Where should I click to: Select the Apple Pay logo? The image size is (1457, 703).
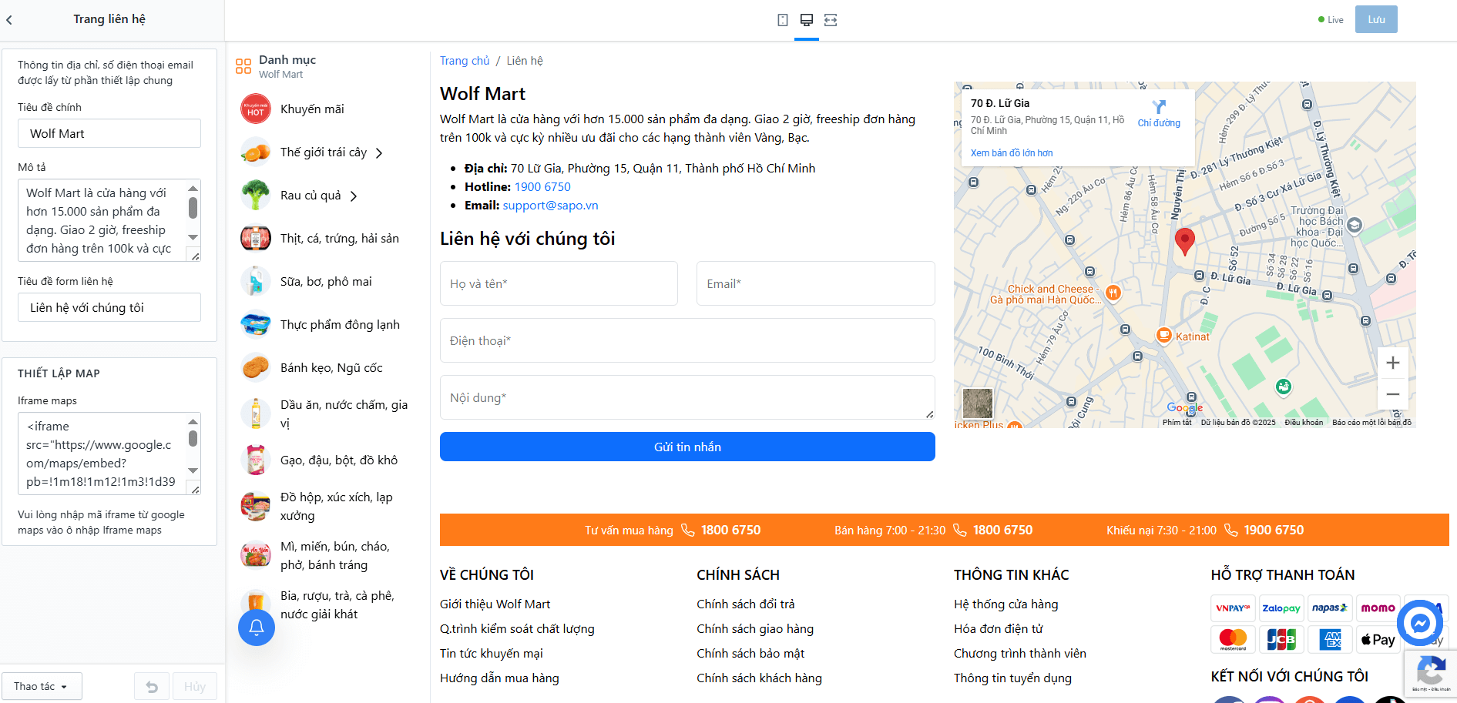click(1378, 639)
